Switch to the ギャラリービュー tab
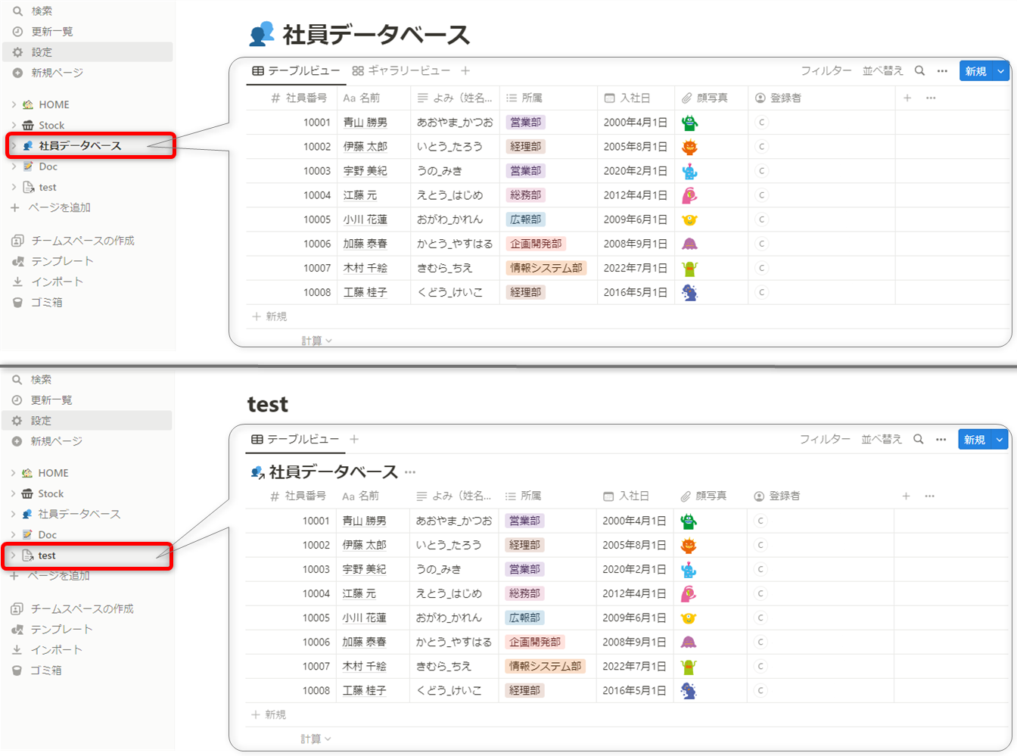 pos(401,71)
